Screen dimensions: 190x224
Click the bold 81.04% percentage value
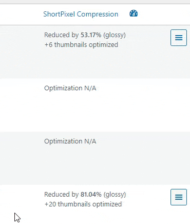(91, 195)
